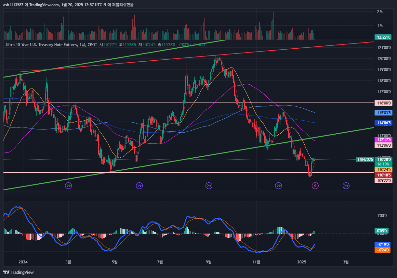
Task: Select the red 110'18'5 price label
Action: (384, 175)
